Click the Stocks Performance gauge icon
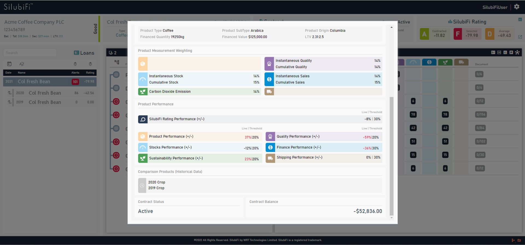The height and width of the screenshot is (245, 525). tap(143, 148)
